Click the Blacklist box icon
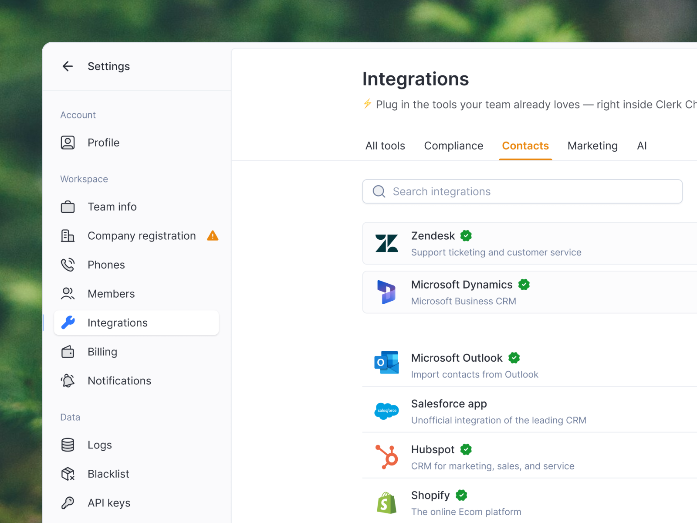 (x=68, y=474)
